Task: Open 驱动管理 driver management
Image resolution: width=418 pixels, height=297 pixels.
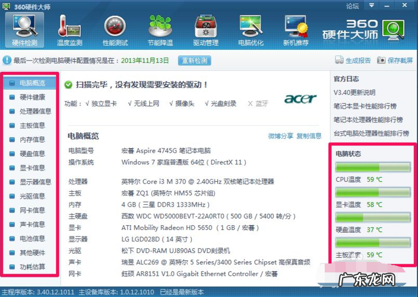Action: click(x=205, y=30)
